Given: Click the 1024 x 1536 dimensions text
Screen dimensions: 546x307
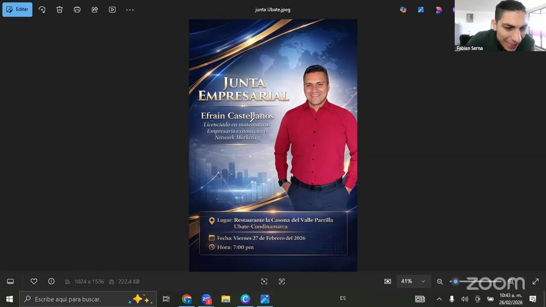Looking at the screenshot, I should tap(89, 281).
